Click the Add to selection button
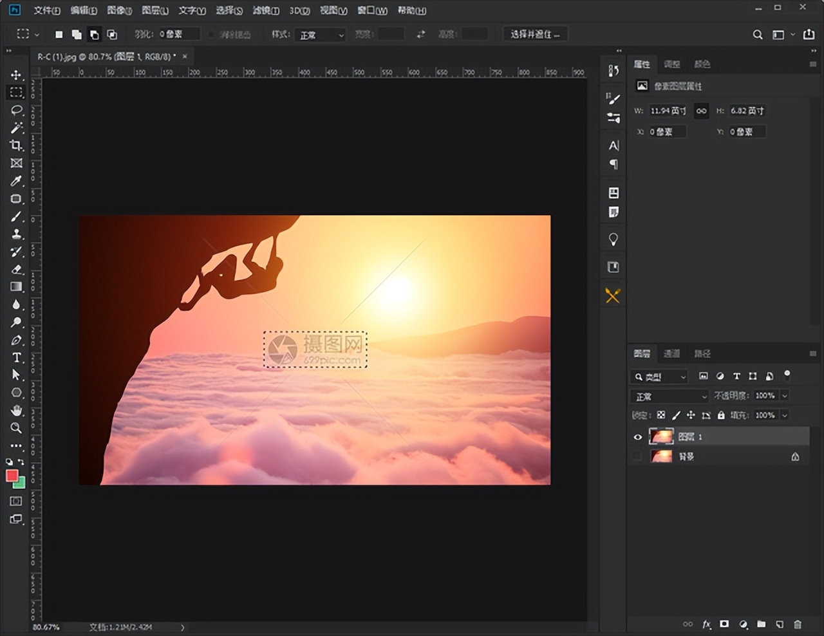 click(x=77, y=35)
